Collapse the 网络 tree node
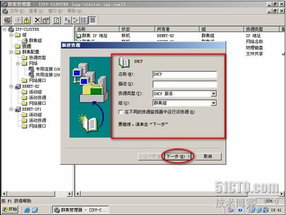Viewport: 286px width, 215px height. [18, 63]
